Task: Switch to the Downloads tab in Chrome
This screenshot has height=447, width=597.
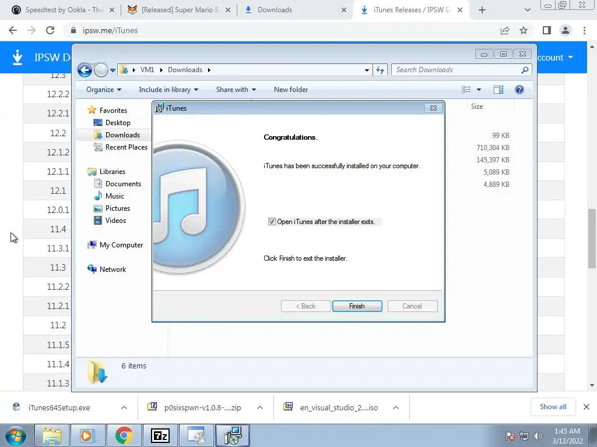Action: pyautogui.click(x=295, y=10)
